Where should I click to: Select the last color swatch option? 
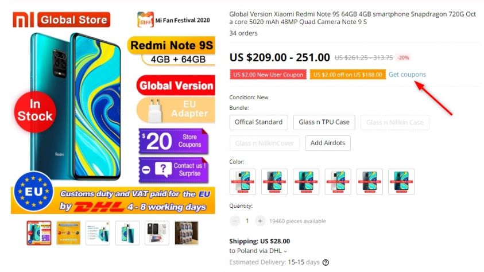401,182
